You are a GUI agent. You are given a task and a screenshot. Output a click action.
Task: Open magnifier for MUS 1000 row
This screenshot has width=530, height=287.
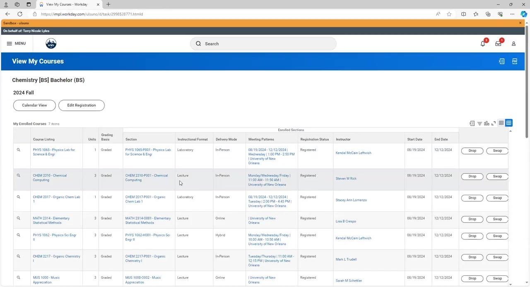point(18,277)
